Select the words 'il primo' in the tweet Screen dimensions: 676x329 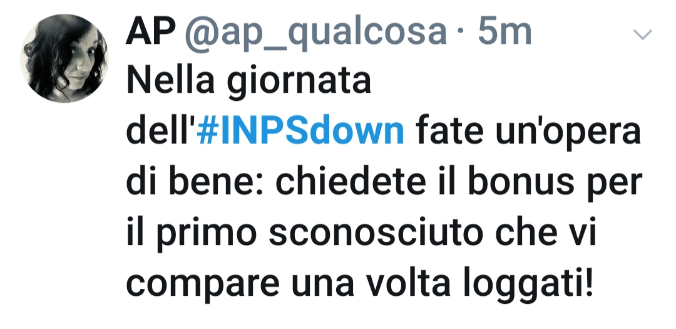click(192, 234)
